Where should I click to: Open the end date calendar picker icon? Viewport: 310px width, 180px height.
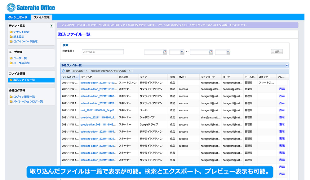[x=211, y=52]
